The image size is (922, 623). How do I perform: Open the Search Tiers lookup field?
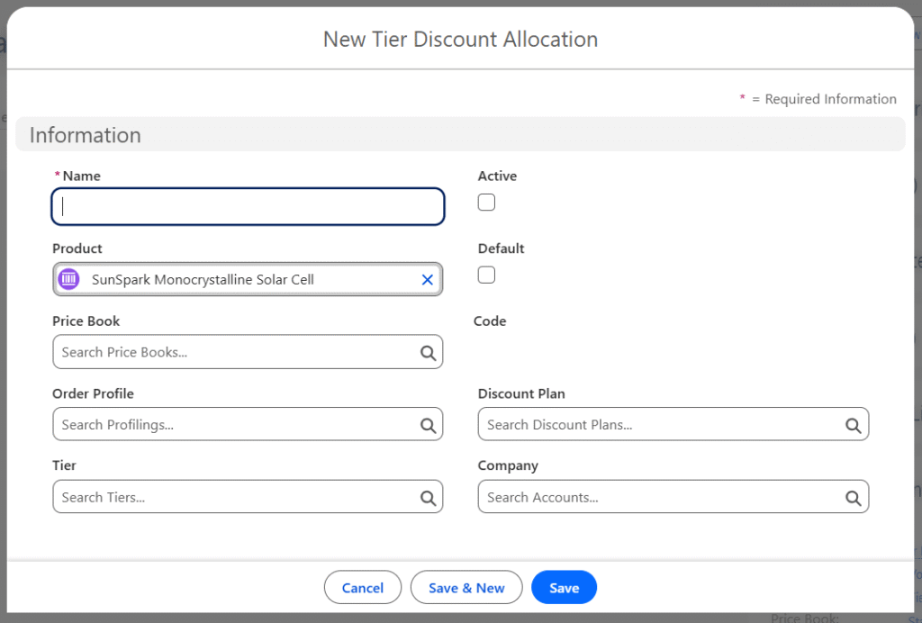(234, 498)
